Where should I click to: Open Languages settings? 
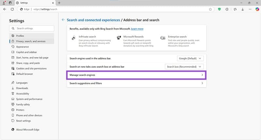pos(32,83)
